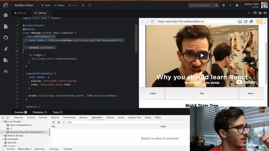Click the Patron icon in header

click(237, 5)
